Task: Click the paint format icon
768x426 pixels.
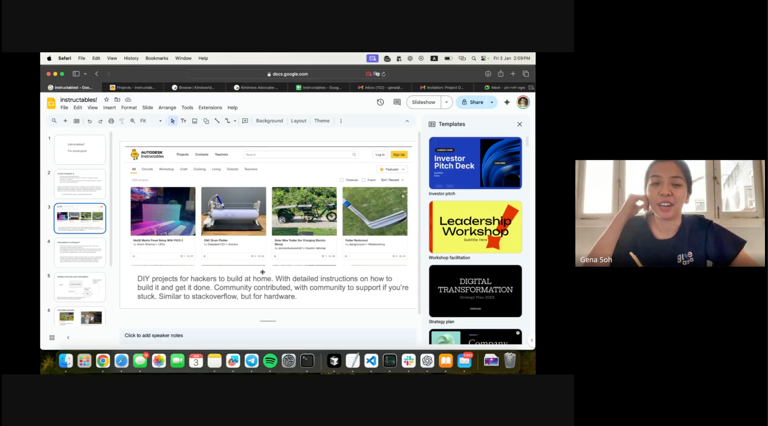Action: point(122,121)
